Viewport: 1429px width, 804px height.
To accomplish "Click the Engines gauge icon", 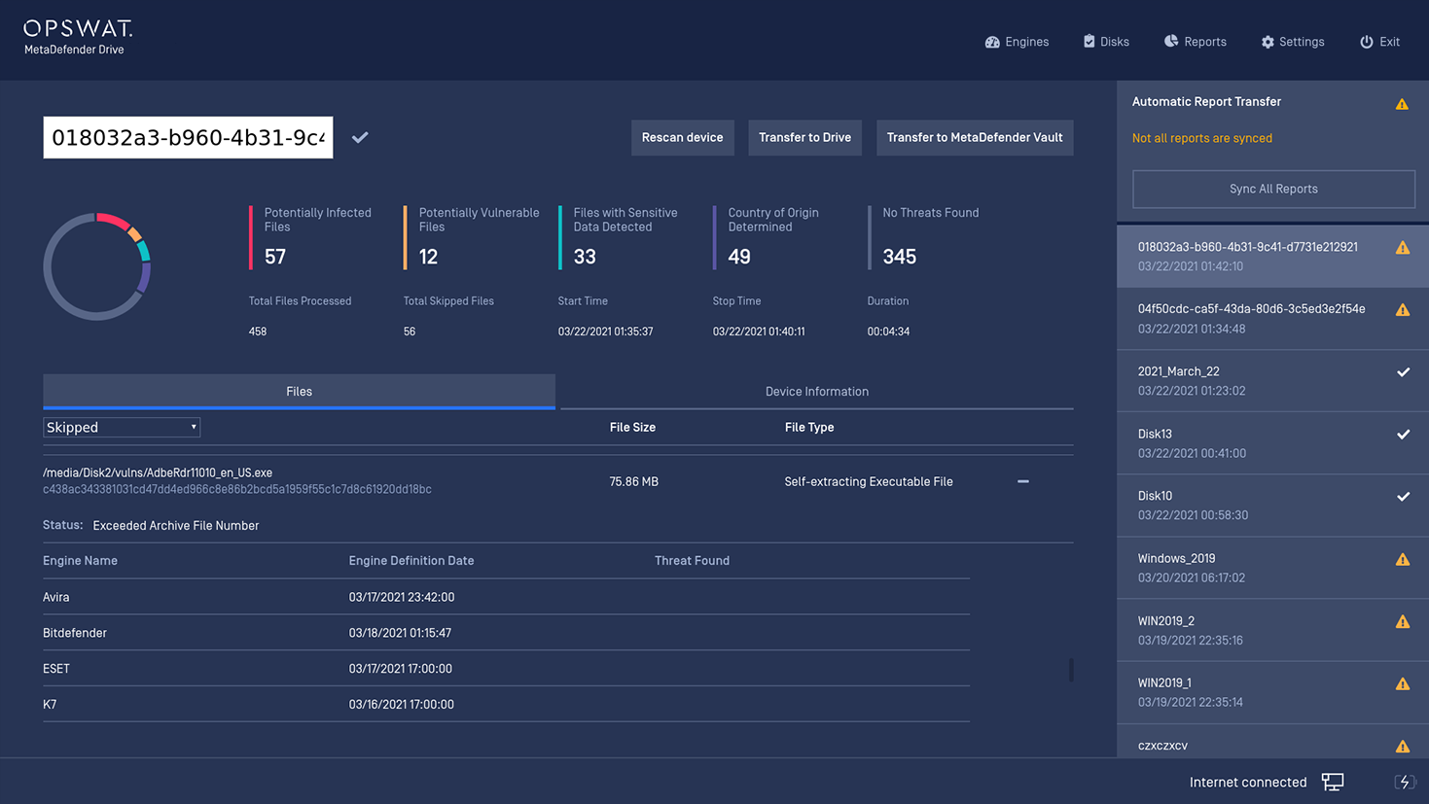I will point(992,42).
